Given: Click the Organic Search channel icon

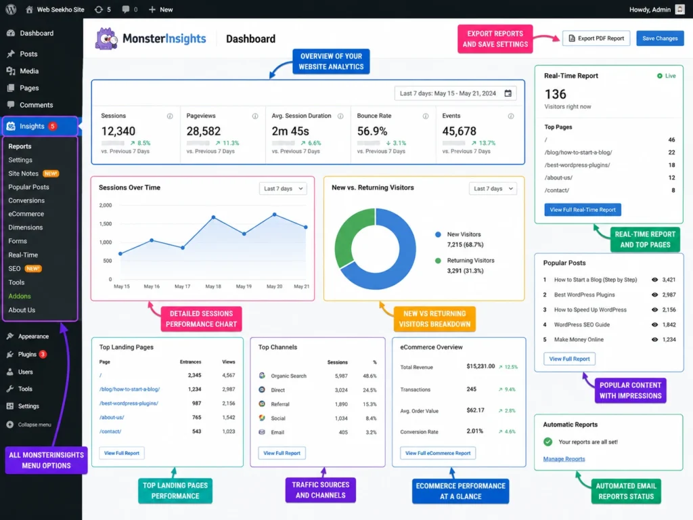Looking at the screenshot, I should (x=262, y=375).
